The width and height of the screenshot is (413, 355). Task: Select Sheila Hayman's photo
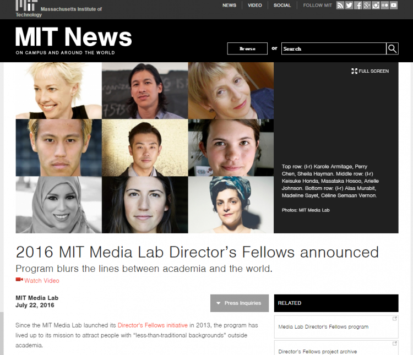[231, 91]
